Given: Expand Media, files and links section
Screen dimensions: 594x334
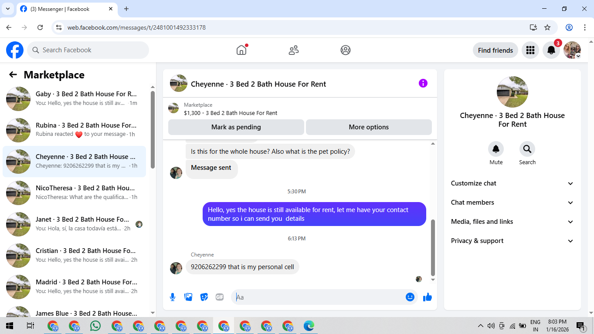Looking at the screenshot, I should click(x=513, y=222).
